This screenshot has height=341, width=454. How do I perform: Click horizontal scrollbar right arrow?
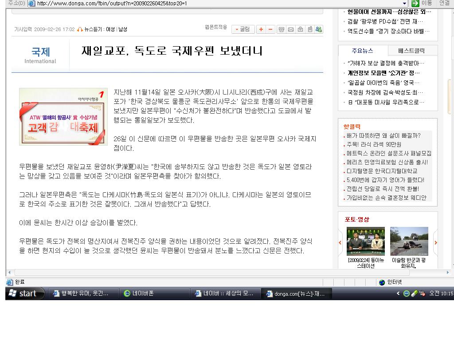tap(448, 273)
